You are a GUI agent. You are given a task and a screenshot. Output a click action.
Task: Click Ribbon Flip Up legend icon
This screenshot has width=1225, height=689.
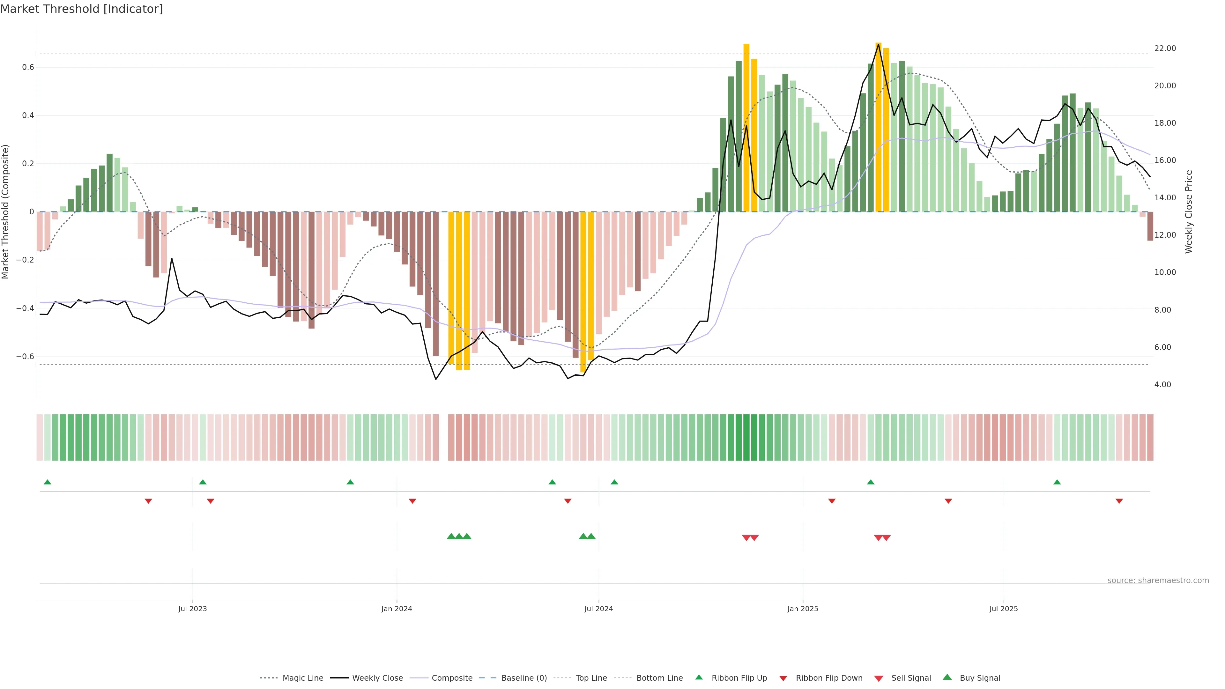coord(699,677)
